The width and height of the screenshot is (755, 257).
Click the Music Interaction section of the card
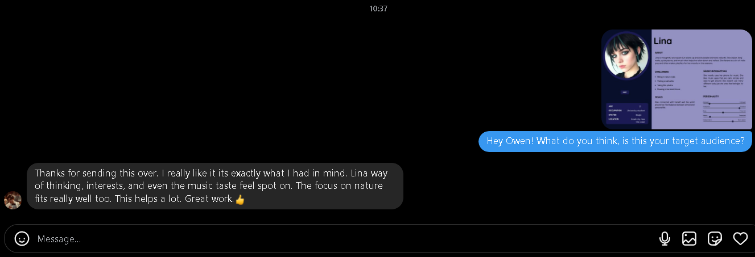click(724, 79)
